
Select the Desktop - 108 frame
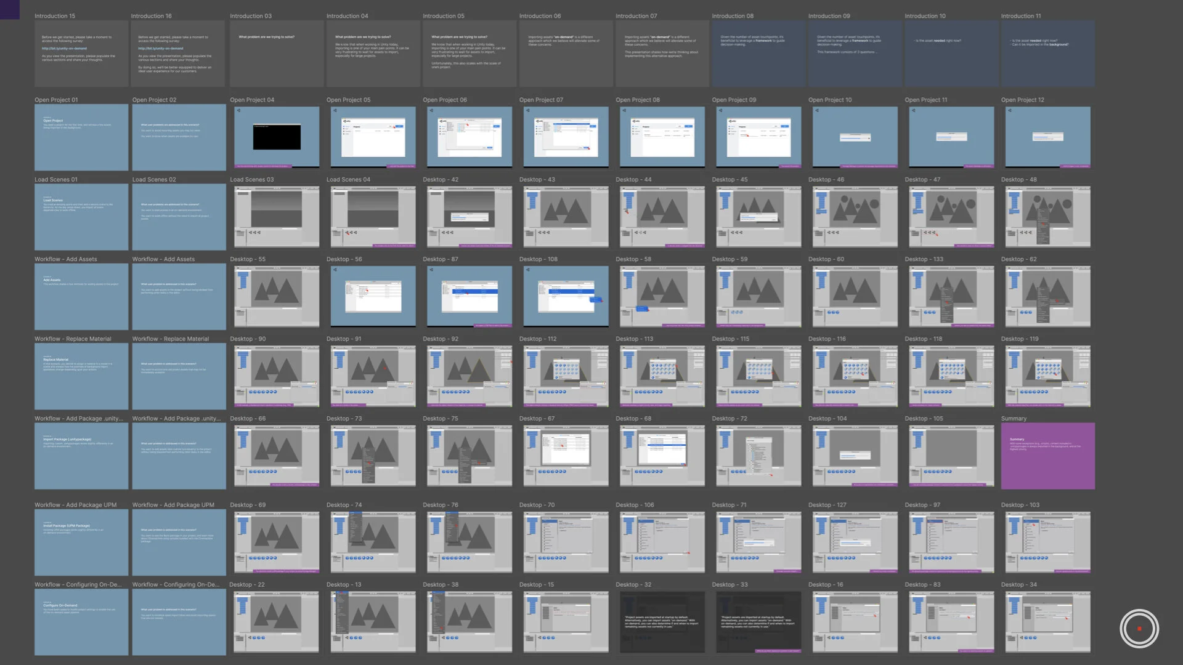pos(566,296)
